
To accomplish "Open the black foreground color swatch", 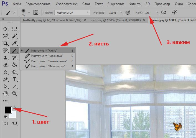I will tap(8, 110).
